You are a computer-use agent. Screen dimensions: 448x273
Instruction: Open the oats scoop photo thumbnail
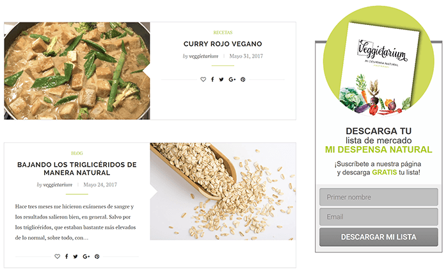pyautogui.click(x=223, y=191)
